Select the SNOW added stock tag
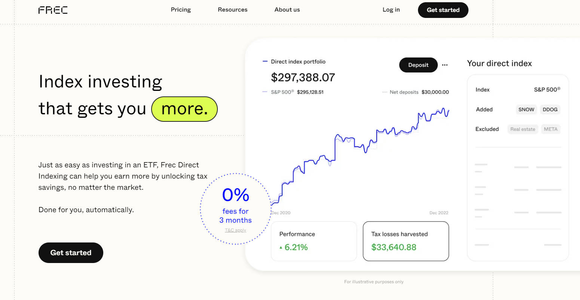 (526, 109)
